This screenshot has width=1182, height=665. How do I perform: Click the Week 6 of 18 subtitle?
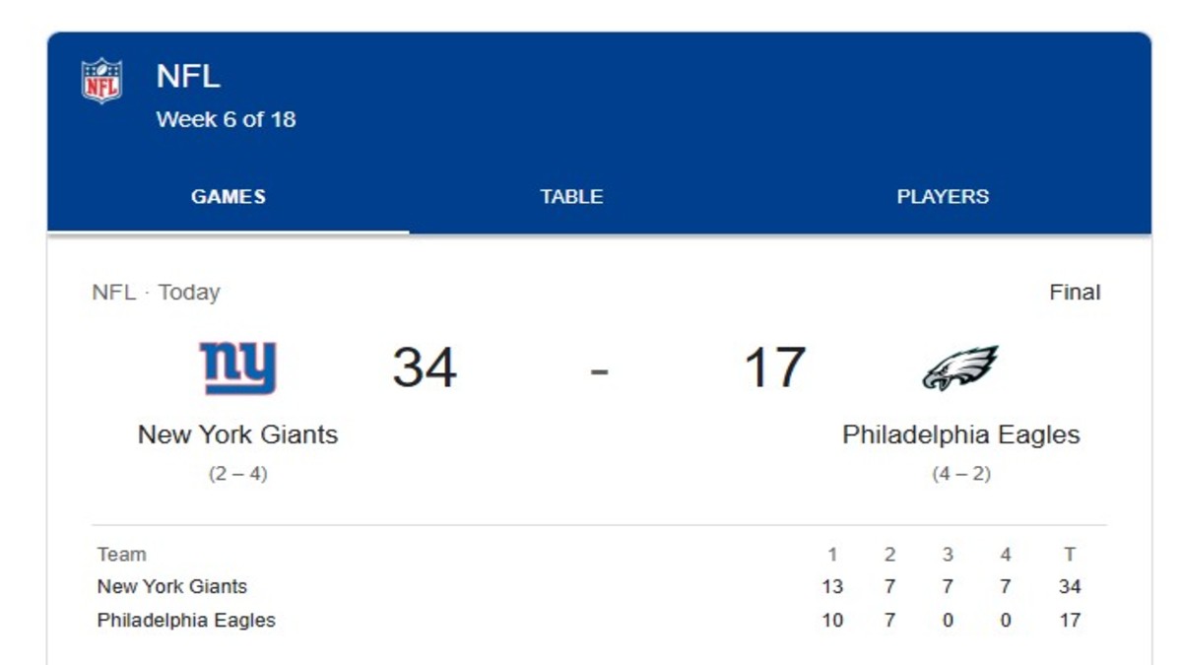point(226,119)
